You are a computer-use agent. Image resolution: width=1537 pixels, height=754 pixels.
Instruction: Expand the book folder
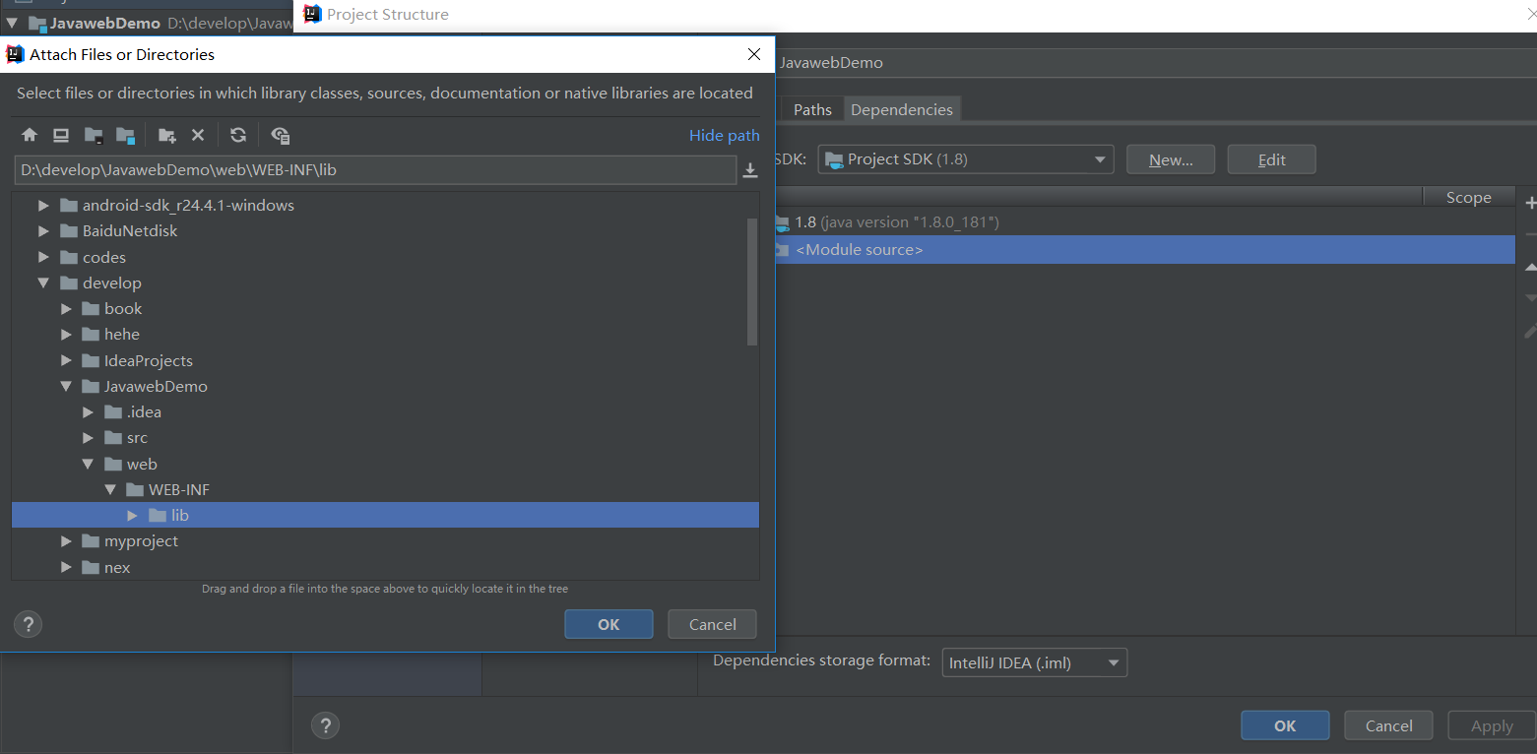[66, 309]
